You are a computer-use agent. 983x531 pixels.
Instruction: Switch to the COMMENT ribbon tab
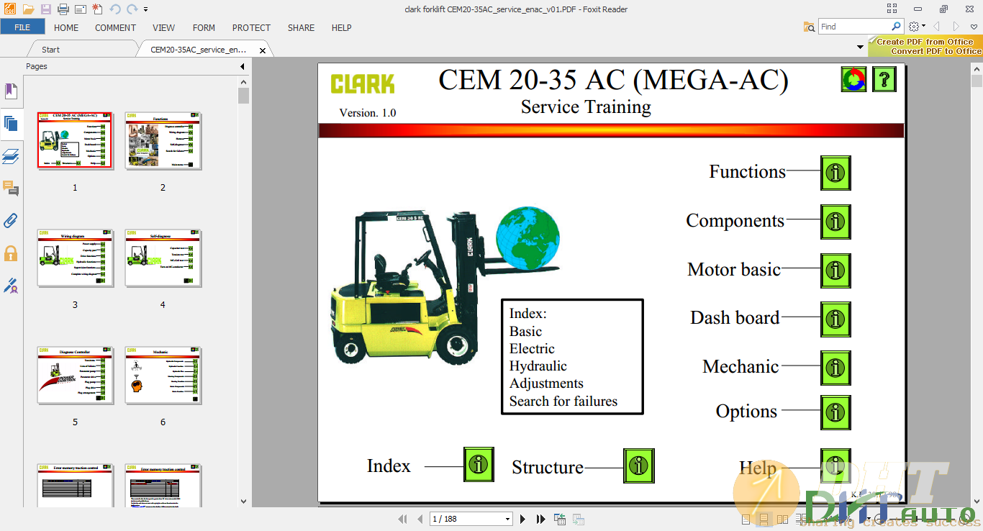coord(115,27)
